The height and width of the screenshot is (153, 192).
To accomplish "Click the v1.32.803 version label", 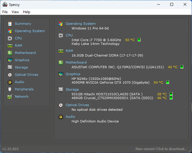I will tap(10, 149).
